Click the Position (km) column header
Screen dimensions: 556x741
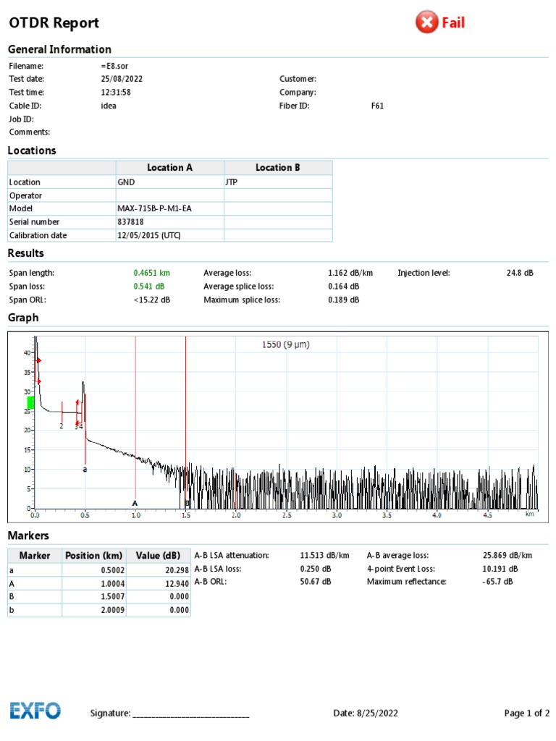(x=93, y=556)
